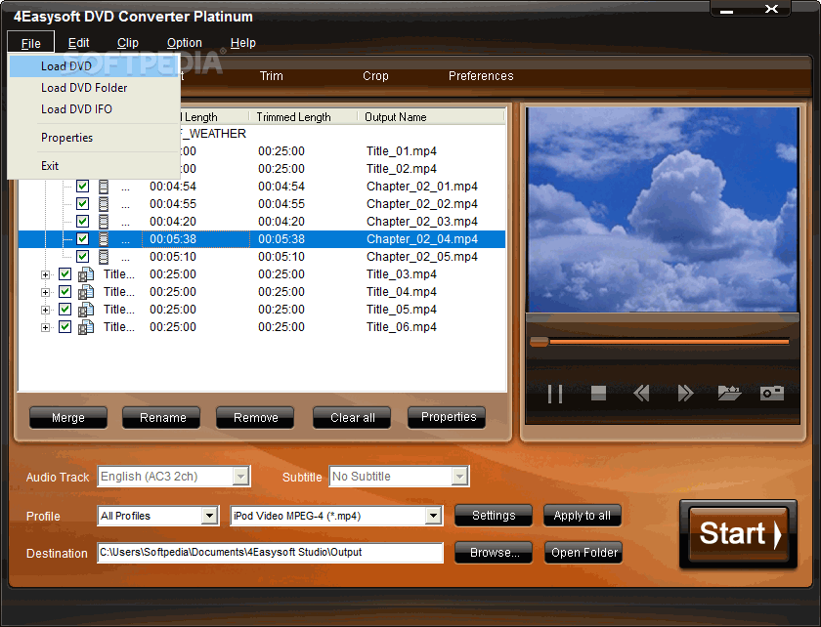This screenshot has height=627, width=821.
Task: Click the Clear all button
Action: pos(352,418)
